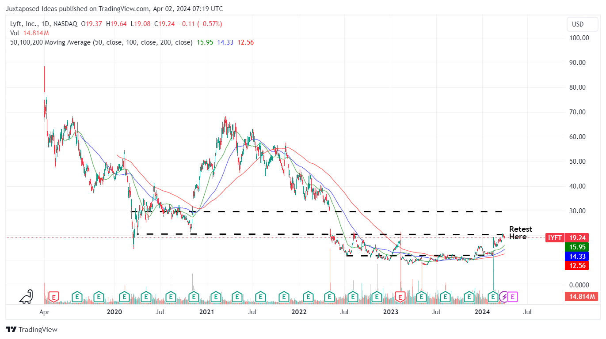Screen dimensions: 606x339
Task: Click the purple upcoming earnings E marker
Action: (x=513, y=297)
